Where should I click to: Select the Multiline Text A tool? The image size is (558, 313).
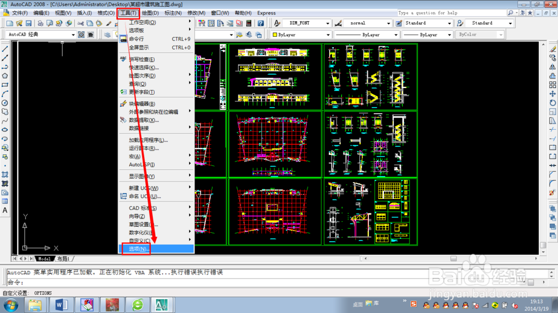coord(5,211)
